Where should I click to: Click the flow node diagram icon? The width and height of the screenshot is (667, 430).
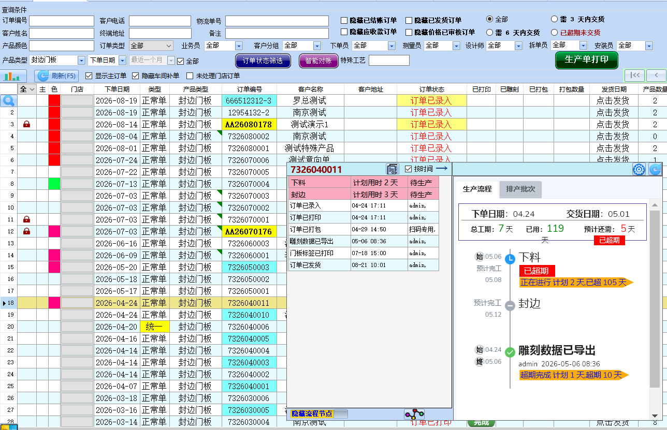click(x=414, y=414)
